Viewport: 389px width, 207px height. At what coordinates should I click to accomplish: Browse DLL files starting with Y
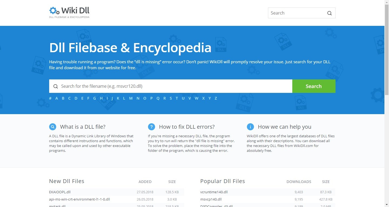click(210, 98)
